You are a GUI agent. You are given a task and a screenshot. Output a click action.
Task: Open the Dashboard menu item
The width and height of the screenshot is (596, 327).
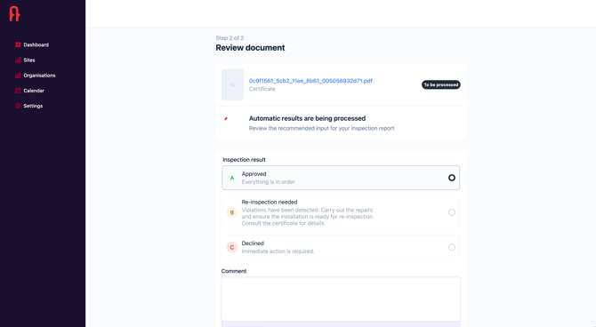click(36, 44)
